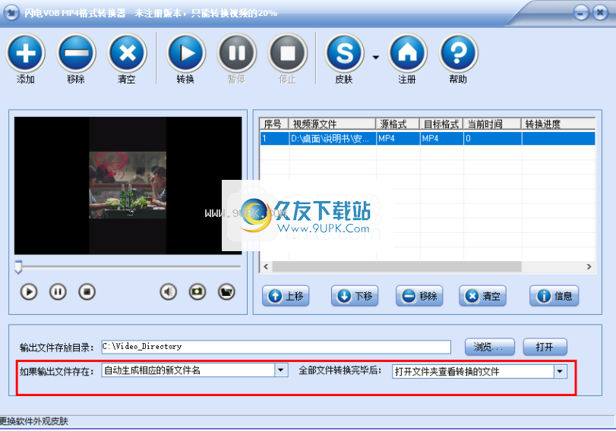616x431 pixels.
Task: Click the 目标格式 column header
Action: point(441,124)
